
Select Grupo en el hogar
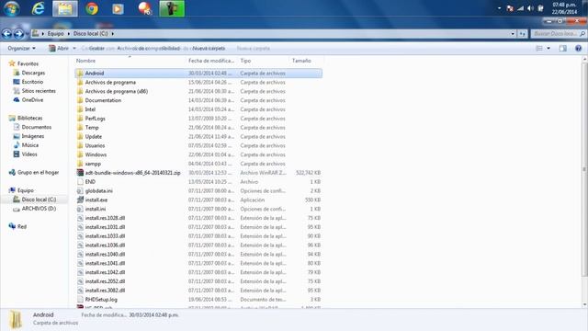[x=38, y=172]
